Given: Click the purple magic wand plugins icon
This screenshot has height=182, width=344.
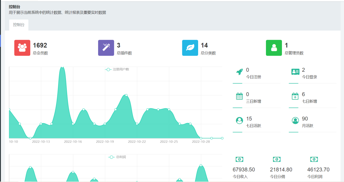Looking at the screenshot, I should [106, 48].
